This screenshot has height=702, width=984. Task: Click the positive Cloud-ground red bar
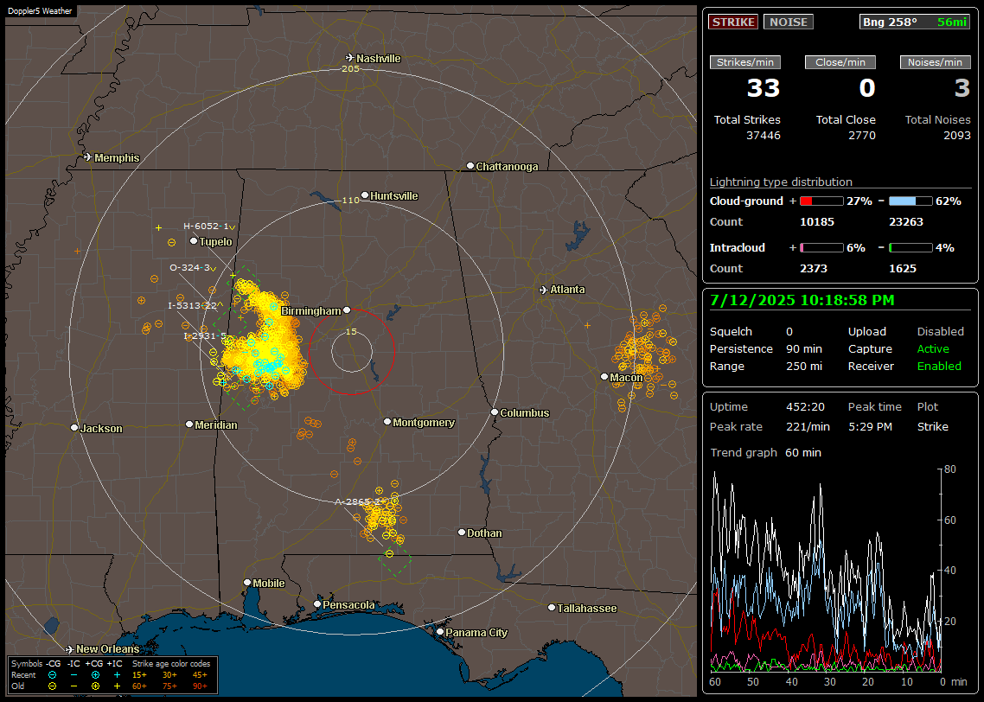[821, 201]
